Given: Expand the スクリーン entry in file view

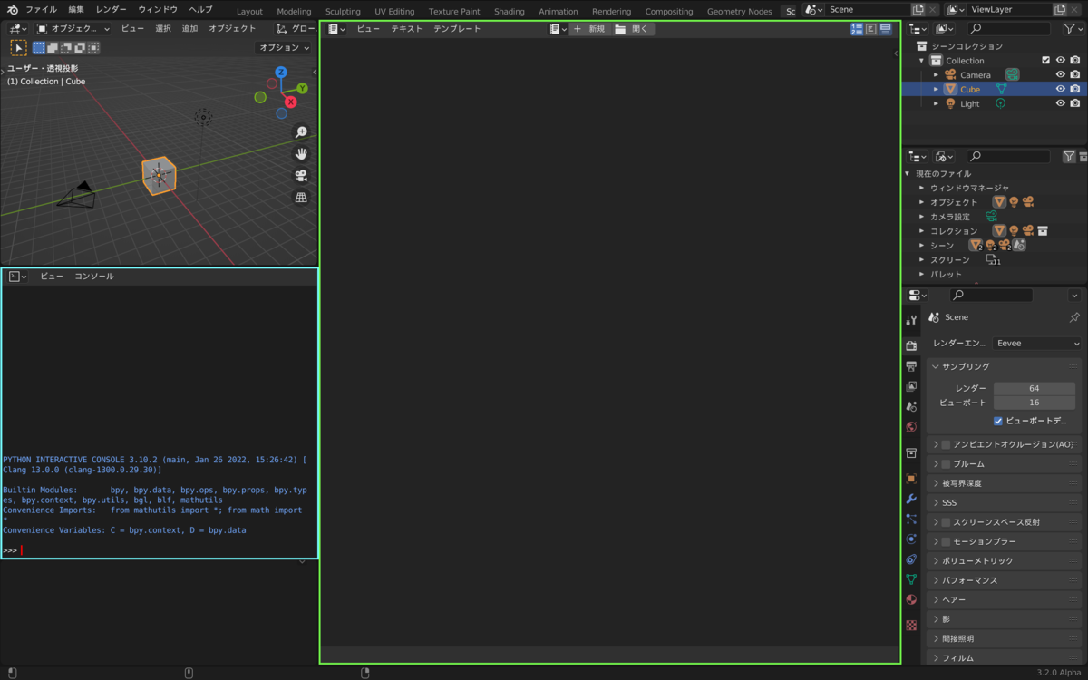Looking at the screenshot, I should click(x=922, y=260).
